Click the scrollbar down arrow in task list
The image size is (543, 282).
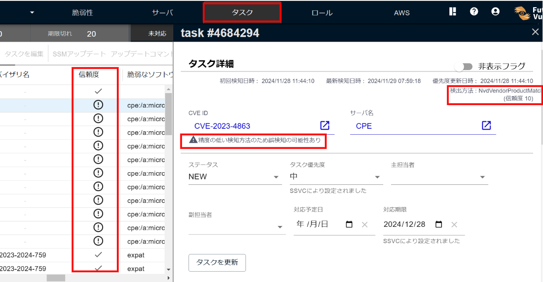[x=169, y=269]
